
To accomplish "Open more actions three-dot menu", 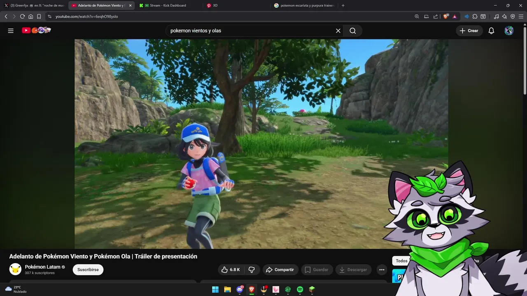I will 382,270.
